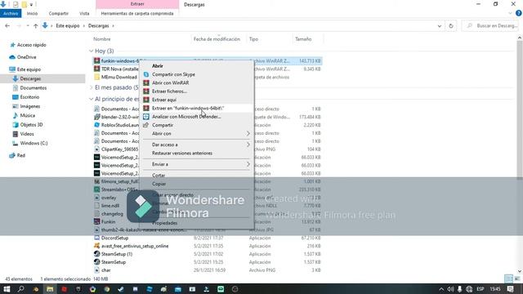The width and height of the screenshot is (523, 294).
Task: Collapse the Al principio de group
Action: [x=91, y=99]
